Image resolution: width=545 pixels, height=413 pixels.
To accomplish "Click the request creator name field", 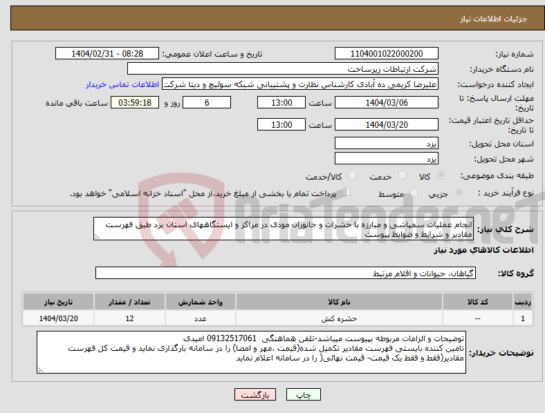I will click(x=300, y=84).
